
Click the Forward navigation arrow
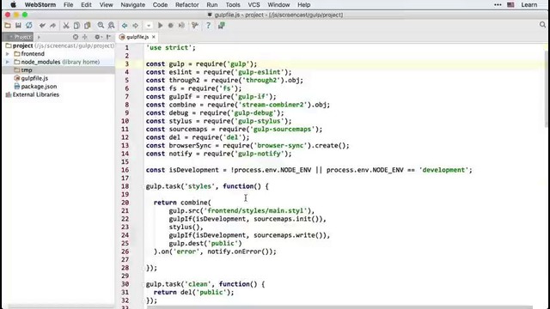coord(136,26)
